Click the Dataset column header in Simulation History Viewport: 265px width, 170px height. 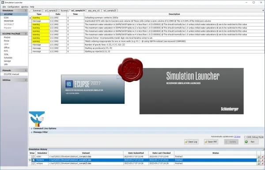[x=86, y=153]
